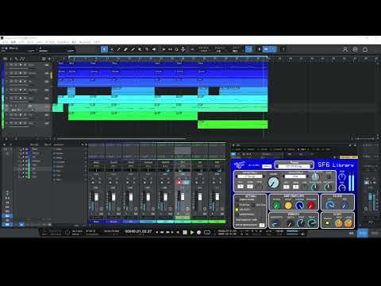Open the Edit view at bottom right
The height and width of the screenshot is (286, 381).
pos(352,233)
